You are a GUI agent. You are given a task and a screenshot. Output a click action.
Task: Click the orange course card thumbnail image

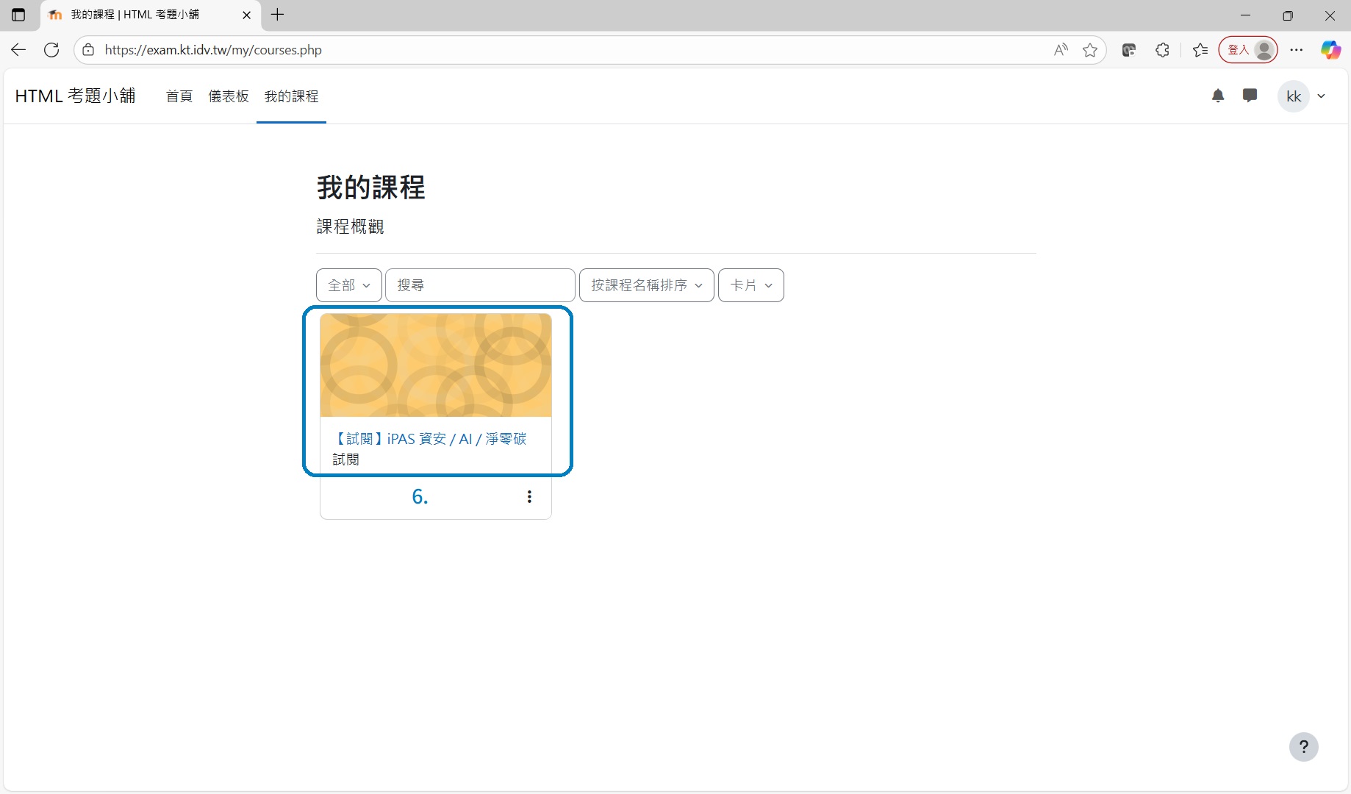[436, 365]
